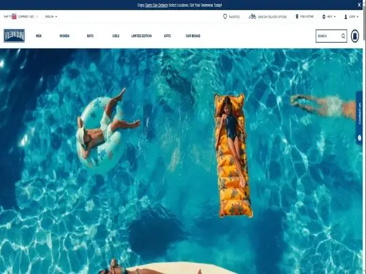Open the Gifts menu
The width and height of the screenshot is (366, 274).
pyautogui.click(x=167, y=36)
